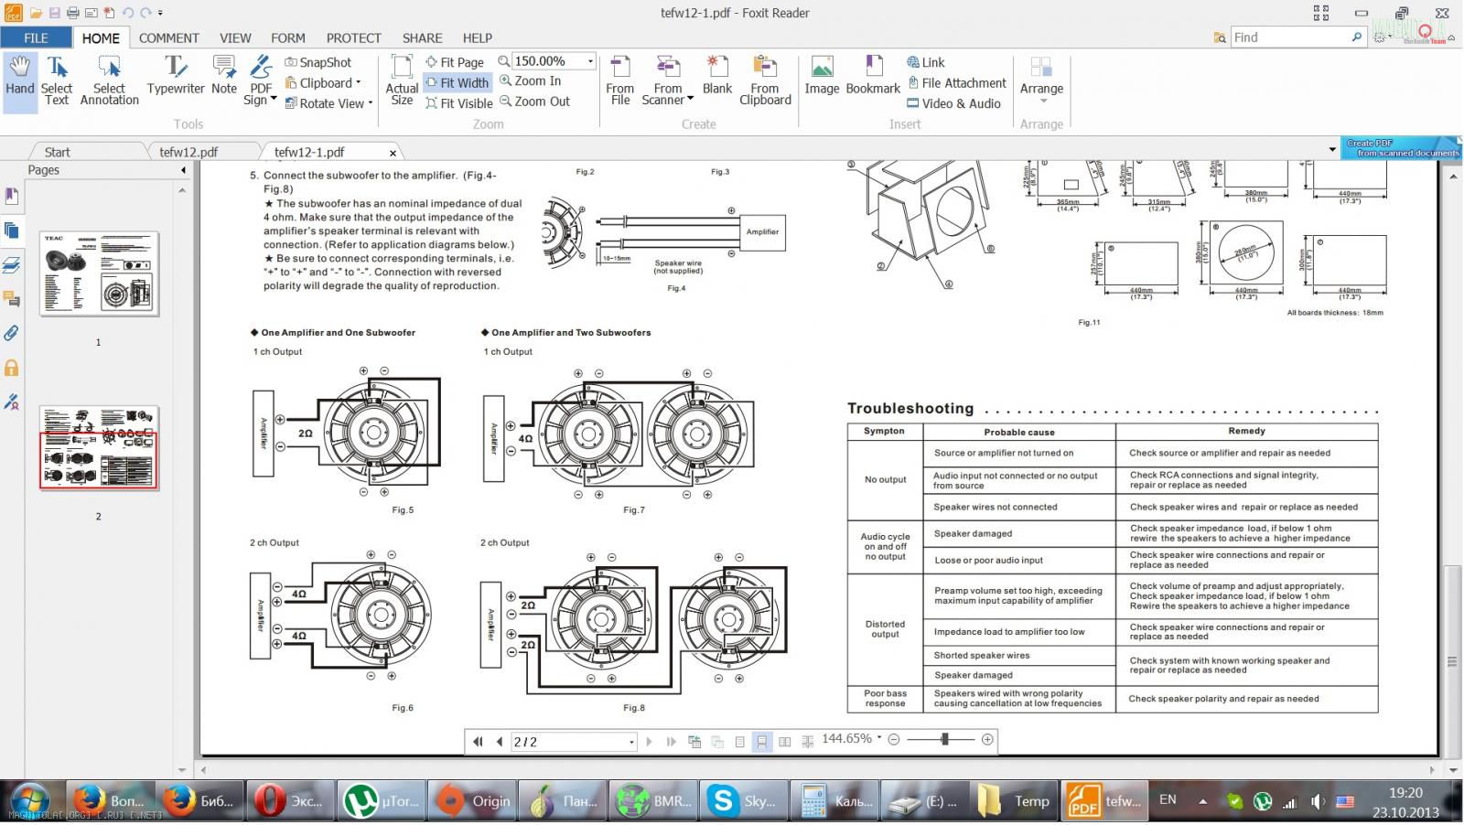Open the tefw12.pdf document tab
The height and width of the screenshot is (825, 1464).
(188, 152)
